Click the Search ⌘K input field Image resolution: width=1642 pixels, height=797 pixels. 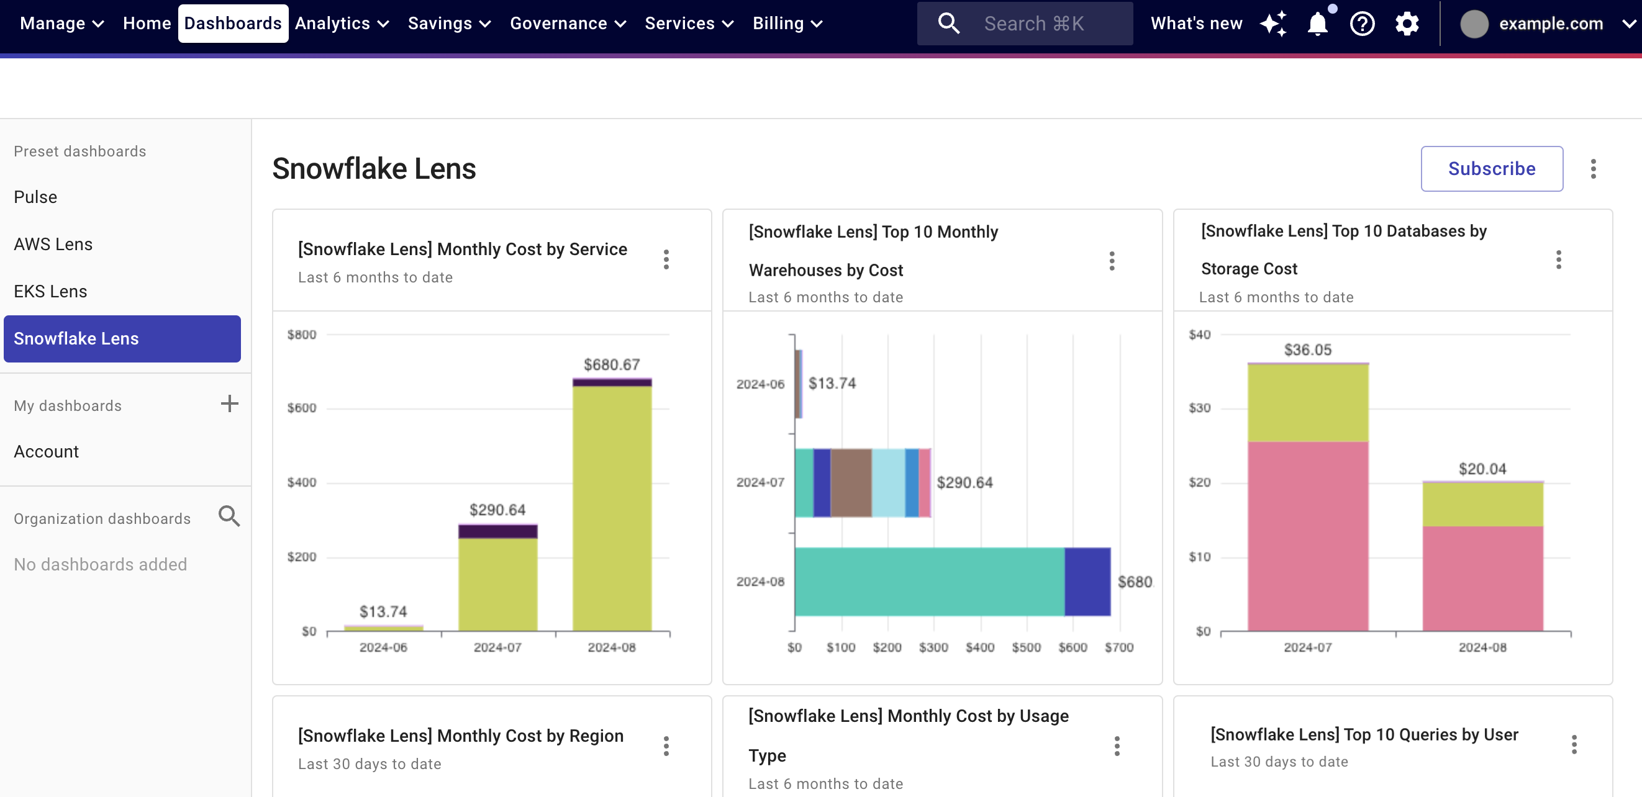(1025, 24)
